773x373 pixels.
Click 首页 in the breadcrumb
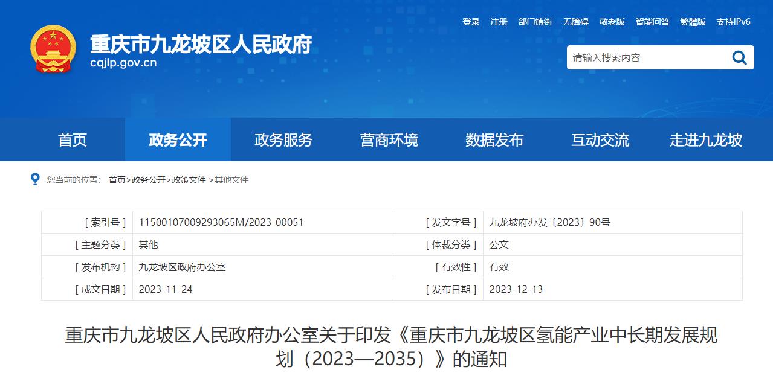[x=117, y=180]
